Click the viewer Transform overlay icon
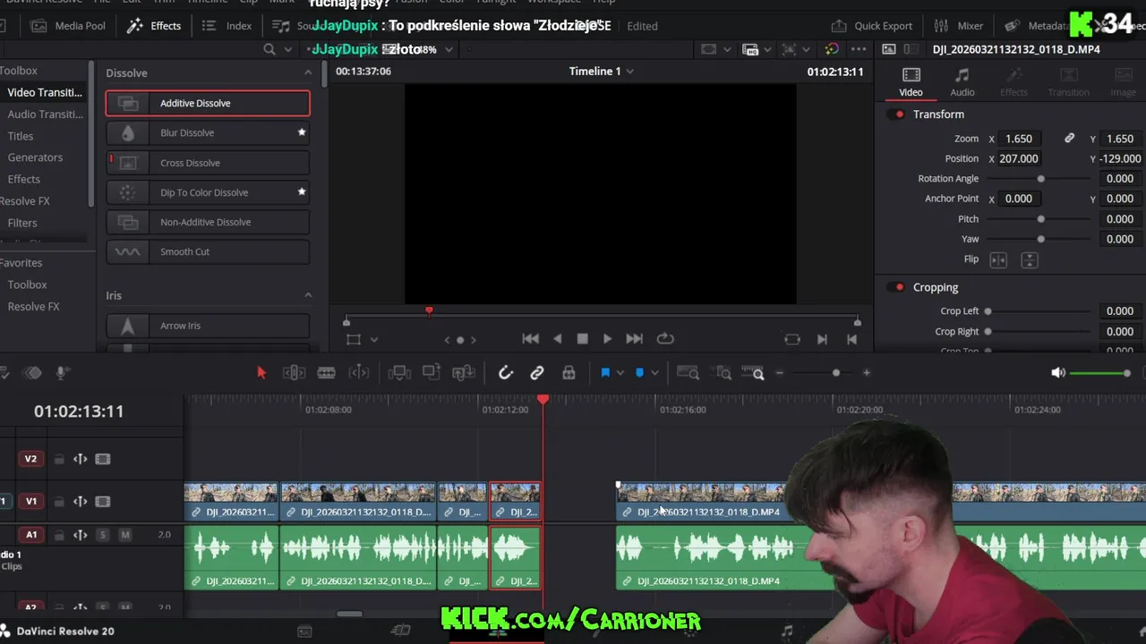Viewport: 1146px width, 644px height. pyautogui.click(x=354, y=340)
